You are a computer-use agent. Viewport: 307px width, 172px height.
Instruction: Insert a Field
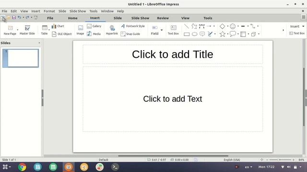pyautogui.click(x=154, y=30)
